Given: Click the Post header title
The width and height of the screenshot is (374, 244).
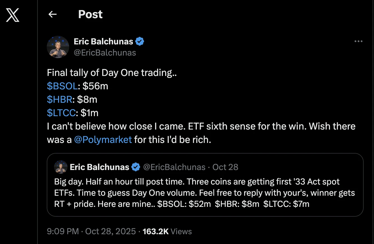Looking at the screenshot, I should point(90,14).
